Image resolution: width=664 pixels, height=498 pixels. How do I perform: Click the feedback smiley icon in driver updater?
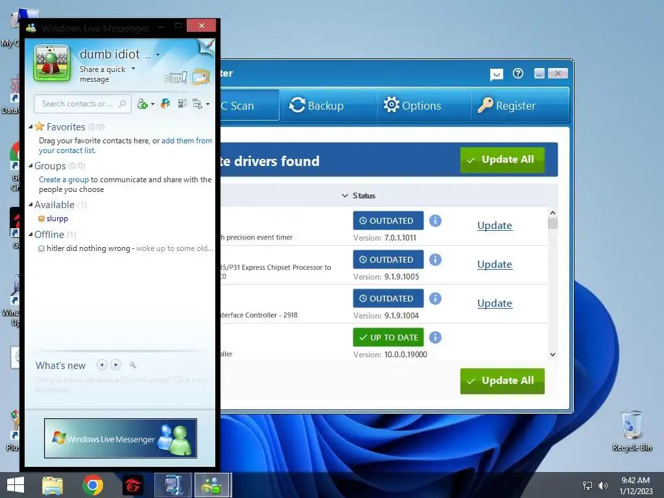coord(496,75)
